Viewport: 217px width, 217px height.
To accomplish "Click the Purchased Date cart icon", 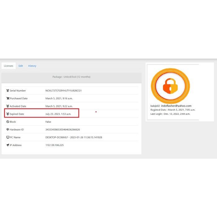I will [x=8, y=98].
